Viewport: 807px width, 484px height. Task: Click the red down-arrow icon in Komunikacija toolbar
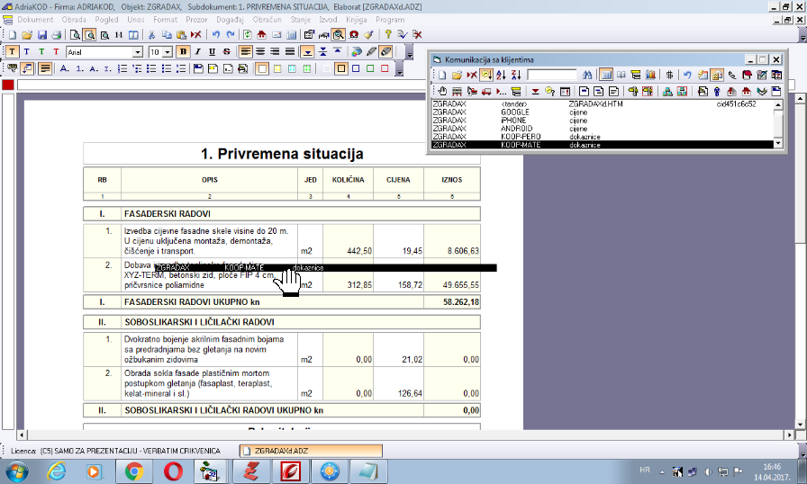(x=535, y=92)
